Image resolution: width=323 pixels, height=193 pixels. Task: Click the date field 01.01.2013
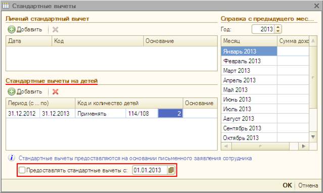[150, 170]
